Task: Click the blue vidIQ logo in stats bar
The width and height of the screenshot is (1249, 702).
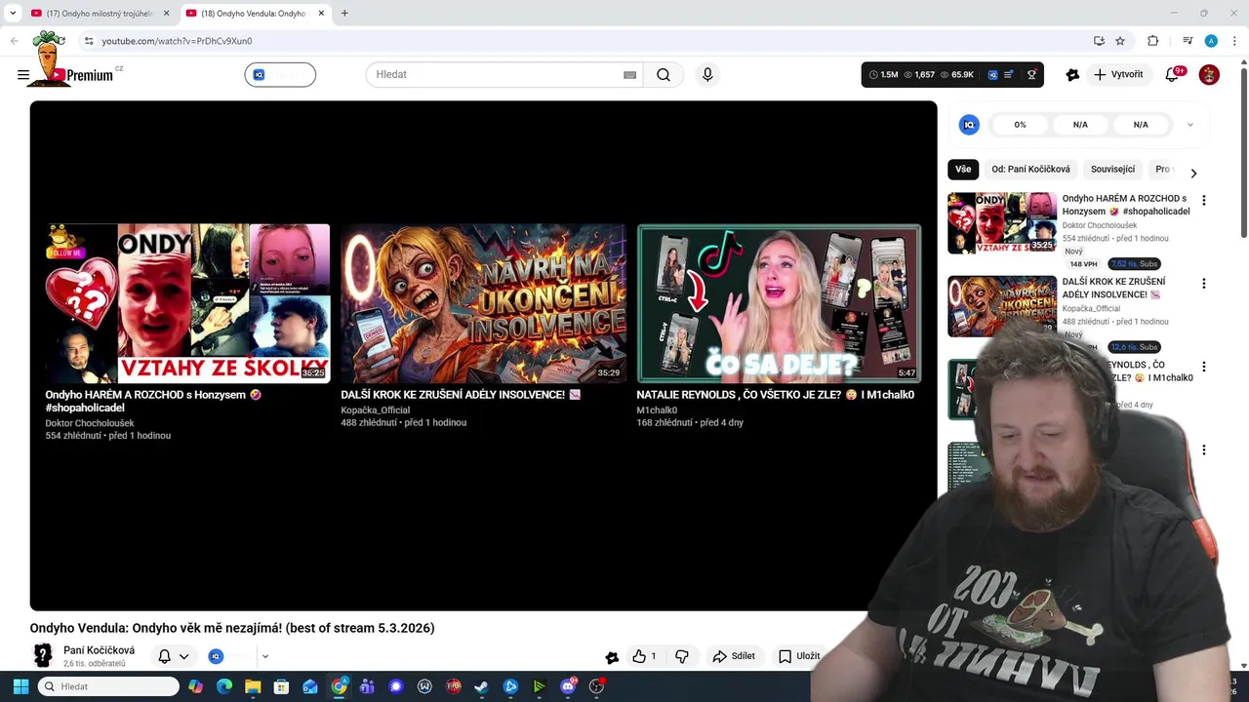Action: [992, 75]
